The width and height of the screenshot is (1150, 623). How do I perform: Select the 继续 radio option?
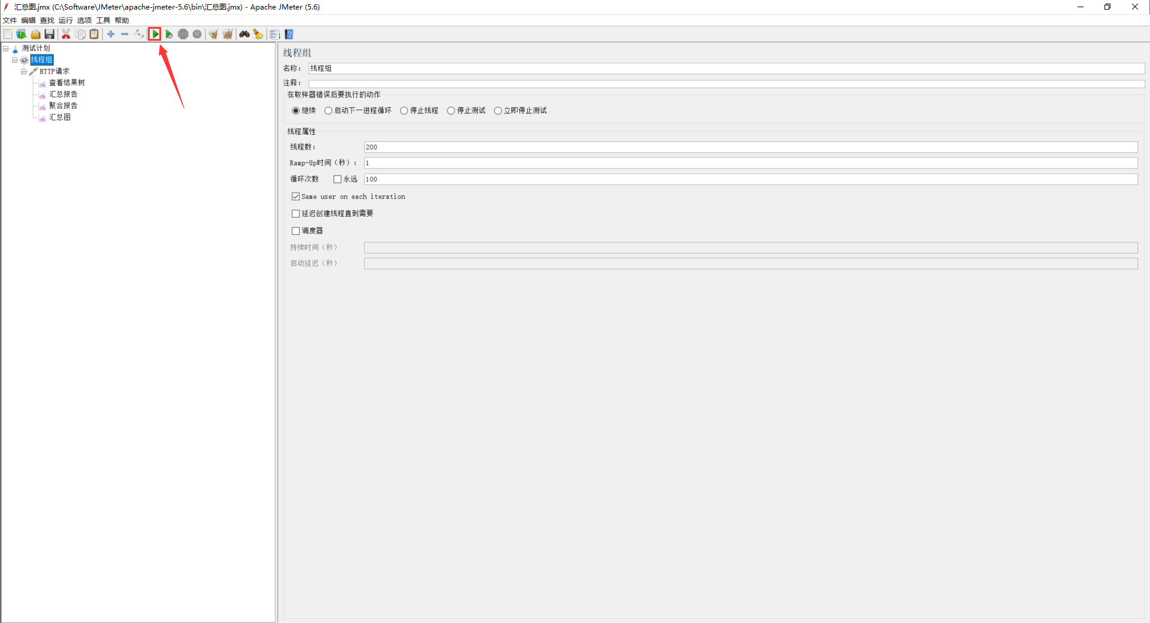point(296,111)
